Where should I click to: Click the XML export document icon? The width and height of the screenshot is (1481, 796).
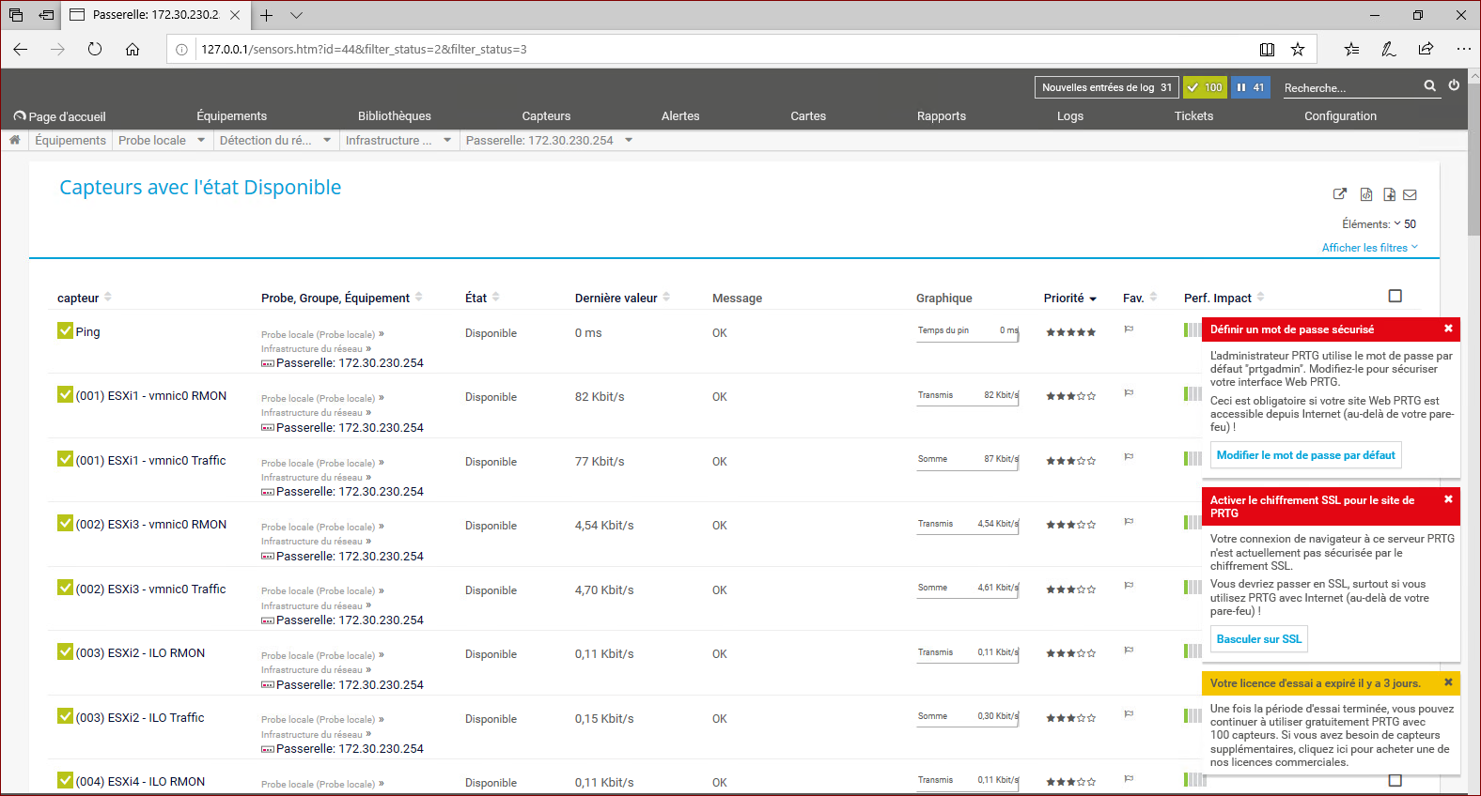click(1366, 194)
